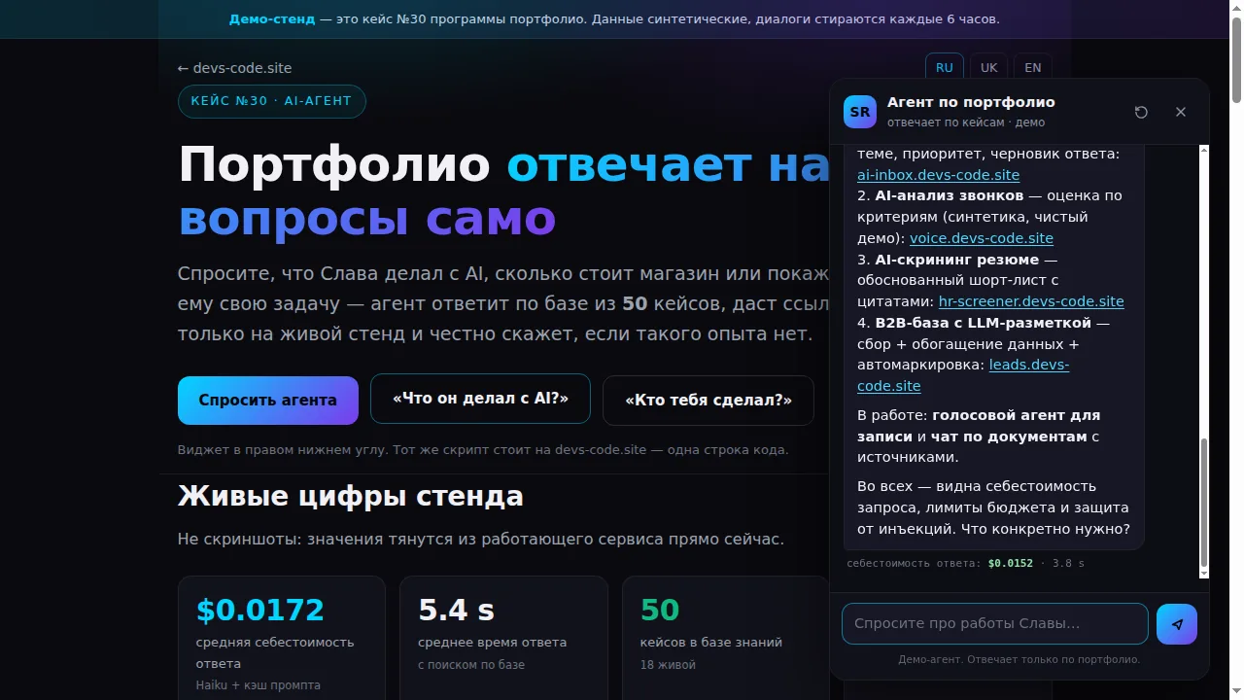Click the «B2B-база с LLM-разметкой» item title
The width and height of the screenshot is (1244, 700).
point(984,323)
